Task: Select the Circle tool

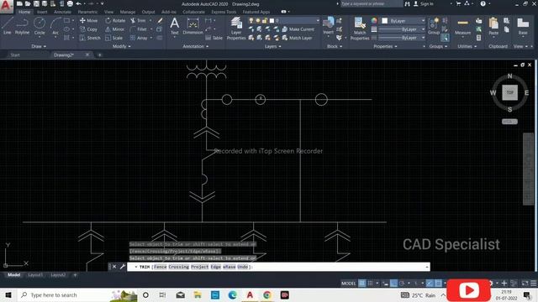Action: click(x=40, y=26)
